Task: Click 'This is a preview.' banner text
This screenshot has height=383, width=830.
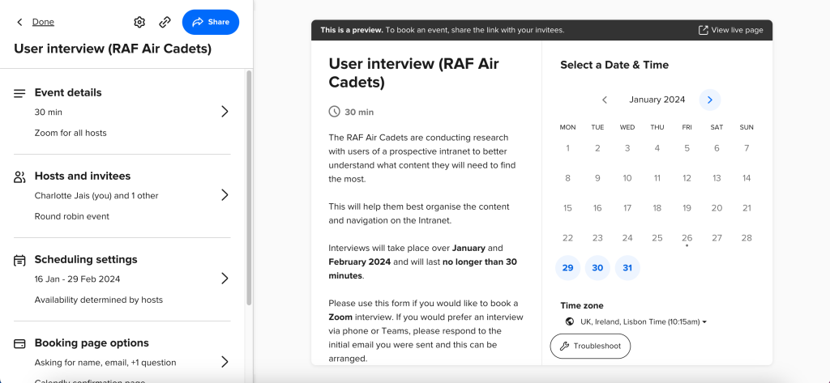Action: click(352, 30)
